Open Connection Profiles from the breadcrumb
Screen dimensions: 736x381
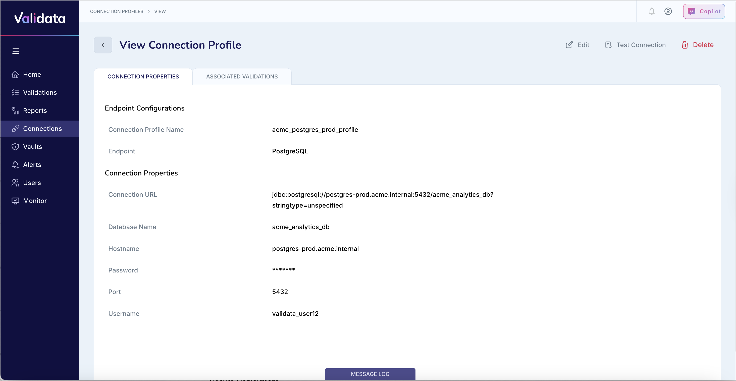pyautogui.click(x=117, y=12)
